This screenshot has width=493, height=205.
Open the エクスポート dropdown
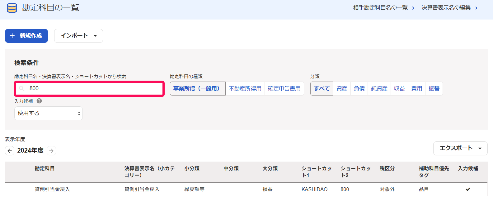tap(460, 148)
